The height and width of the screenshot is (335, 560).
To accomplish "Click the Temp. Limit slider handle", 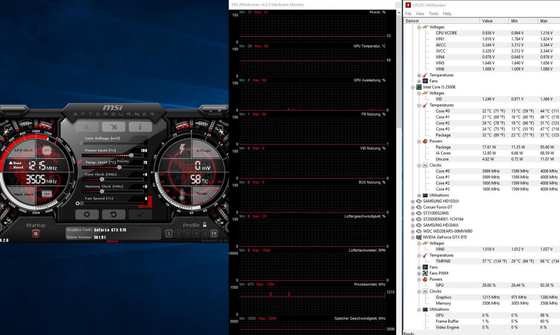I will pyautogui.click(x=119, y=167).
